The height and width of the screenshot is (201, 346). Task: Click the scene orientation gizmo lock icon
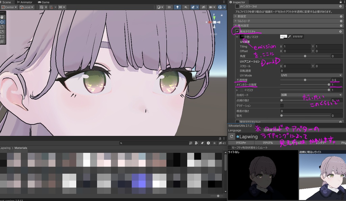(222, 15)
